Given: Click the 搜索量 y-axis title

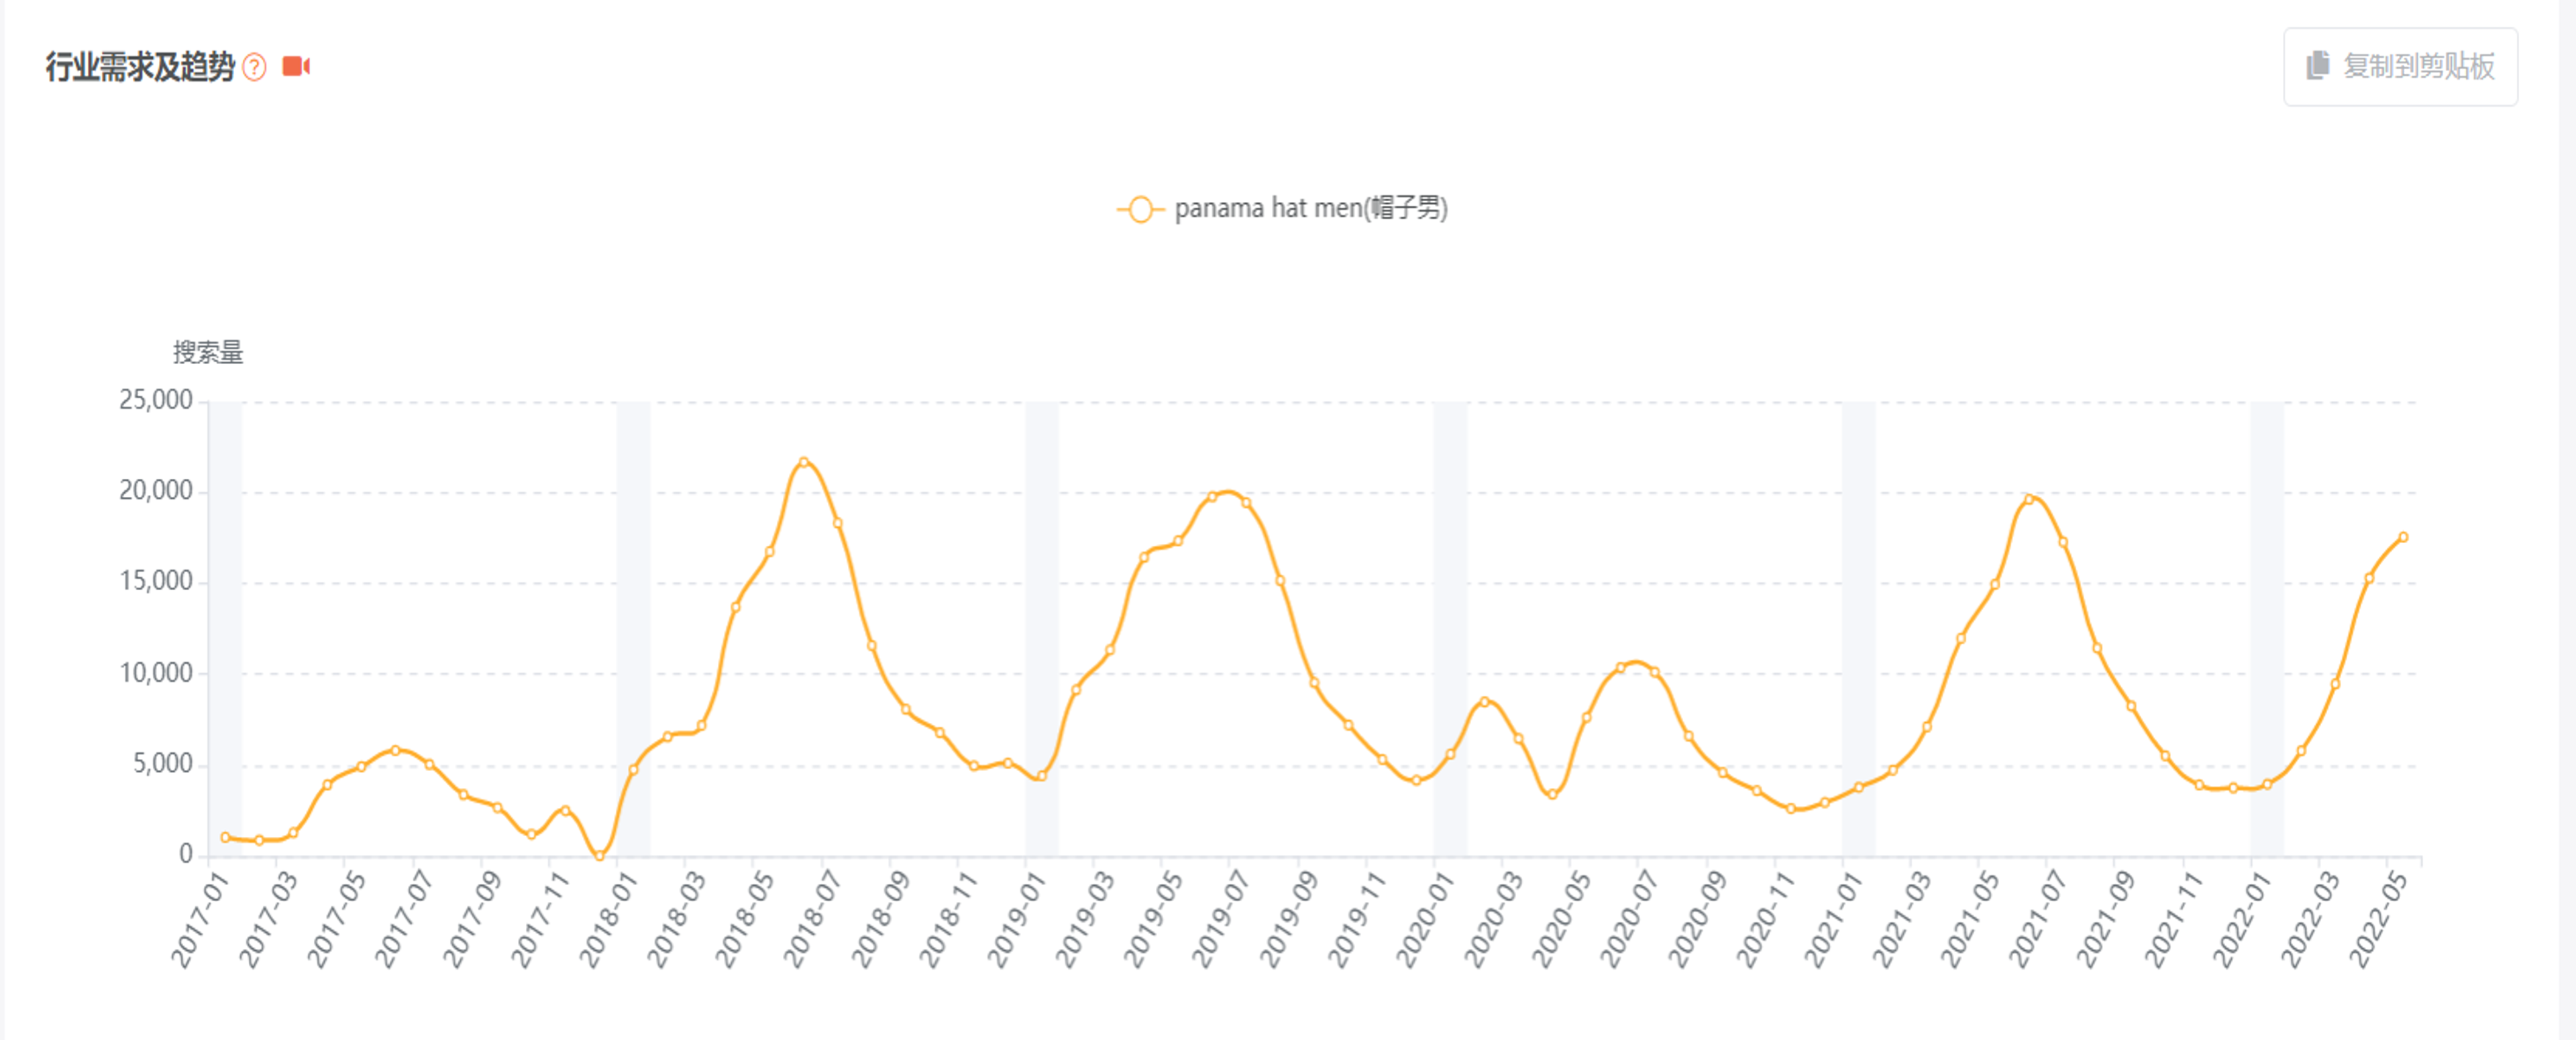Looking at the screenshot, I should point(208,352).
